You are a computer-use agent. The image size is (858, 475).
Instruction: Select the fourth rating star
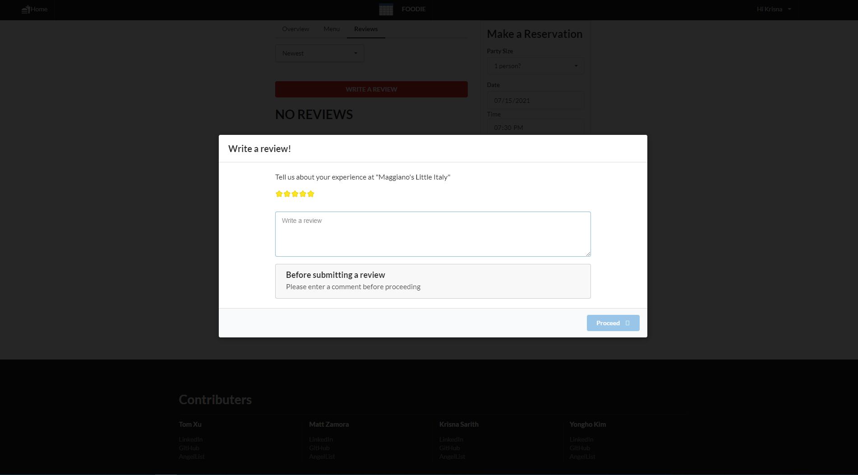click(x=303, y=194)
